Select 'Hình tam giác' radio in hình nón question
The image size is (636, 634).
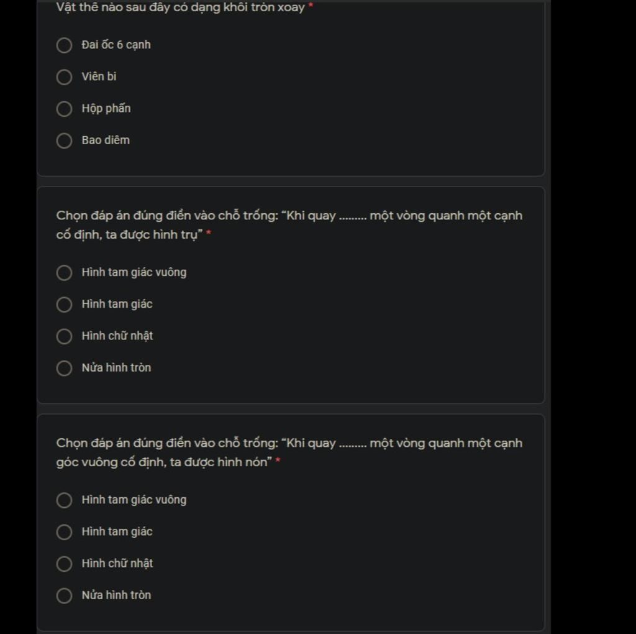point(65,532)
